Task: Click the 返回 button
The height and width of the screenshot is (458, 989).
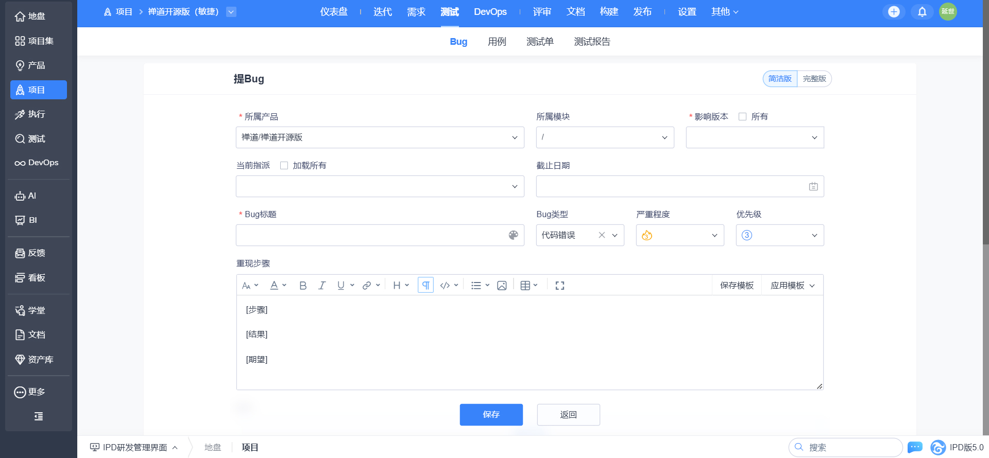Action: pyautogui.click(x=569, y=415)
